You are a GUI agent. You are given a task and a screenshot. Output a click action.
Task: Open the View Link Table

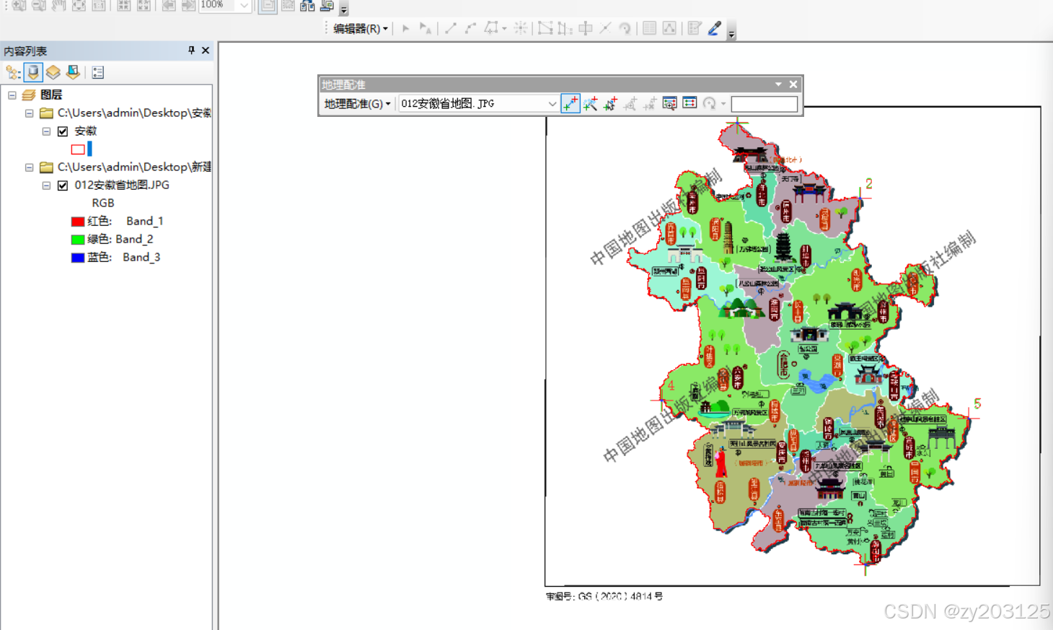pos(689,103)
